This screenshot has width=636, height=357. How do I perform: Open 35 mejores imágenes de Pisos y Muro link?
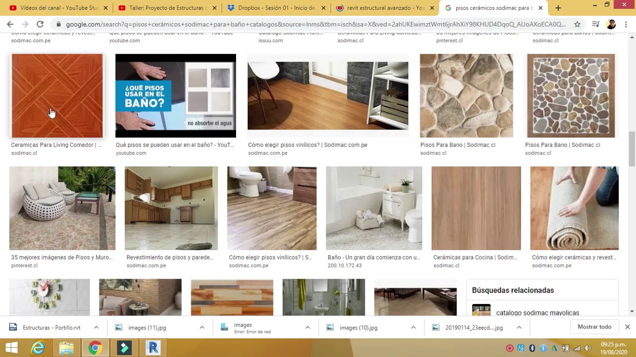(x=62, y=257)
